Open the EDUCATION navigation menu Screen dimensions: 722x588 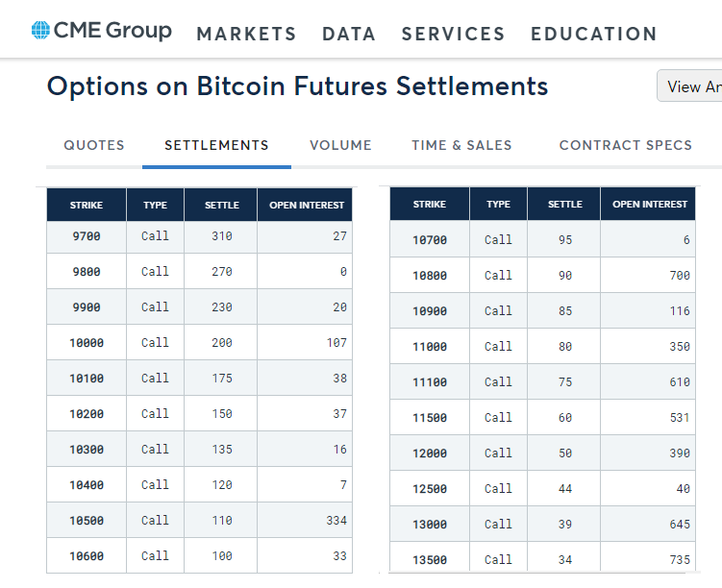[x=594, y=34]
